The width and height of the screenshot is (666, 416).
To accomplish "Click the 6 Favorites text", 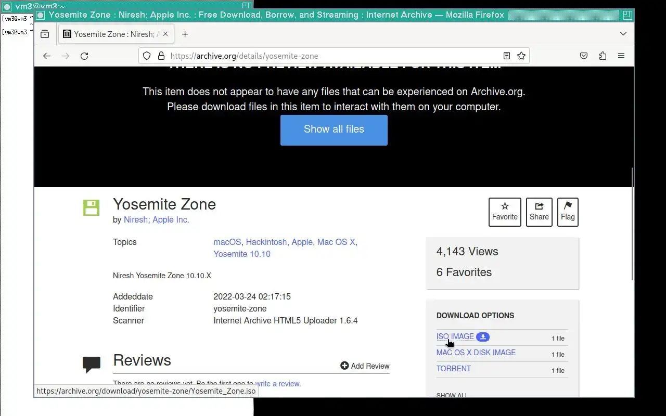I will click(464, 272).
